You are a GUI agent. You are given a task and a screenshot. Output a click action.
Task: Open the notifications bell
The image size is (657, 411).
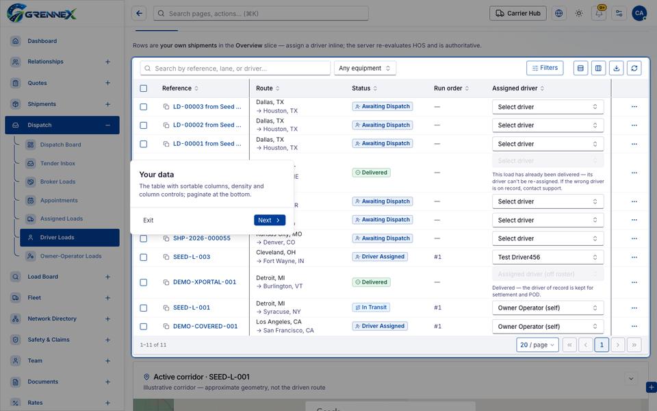[x=599, y=14]
